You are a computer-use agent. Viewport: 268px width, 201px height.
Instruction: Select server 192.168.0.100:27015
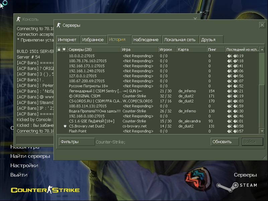point(87,116)
